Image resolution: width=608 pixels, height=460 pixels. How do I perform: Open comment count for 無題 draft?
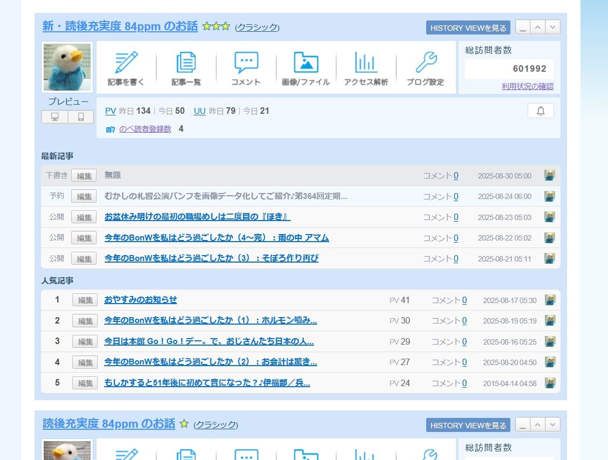click(x=456, y=176)
